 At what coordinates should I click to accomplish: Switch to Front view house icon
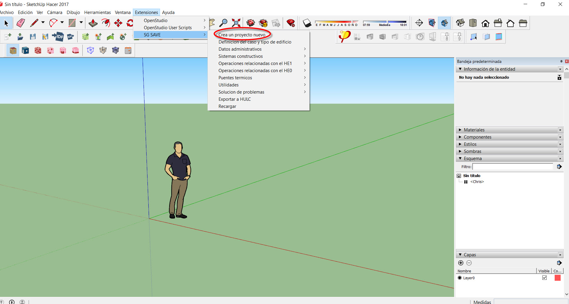(x=485, y=23)
